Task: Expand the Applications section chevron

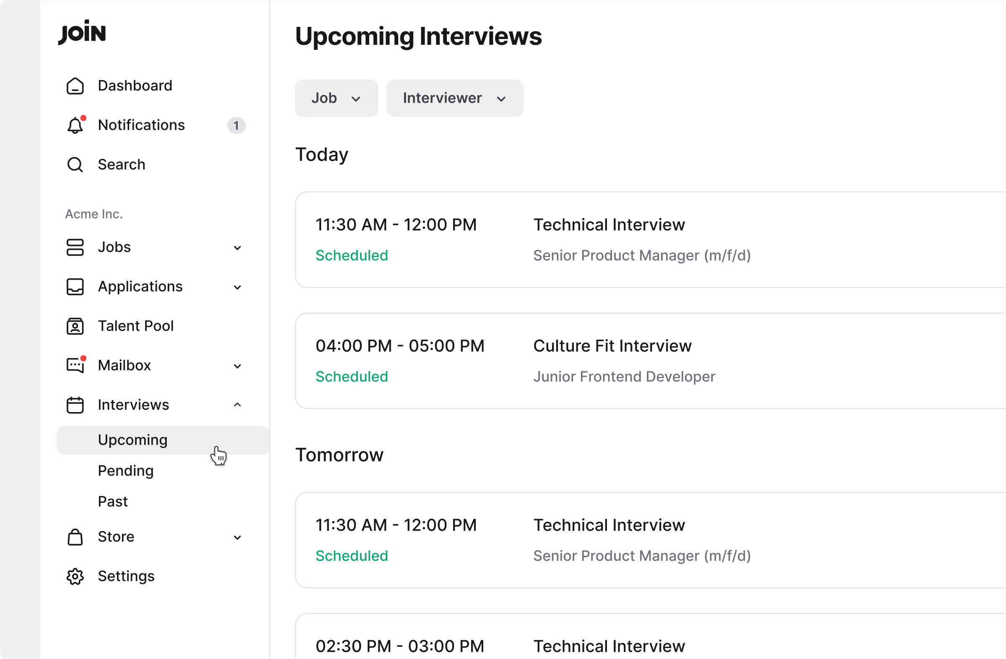Action: 238,287
